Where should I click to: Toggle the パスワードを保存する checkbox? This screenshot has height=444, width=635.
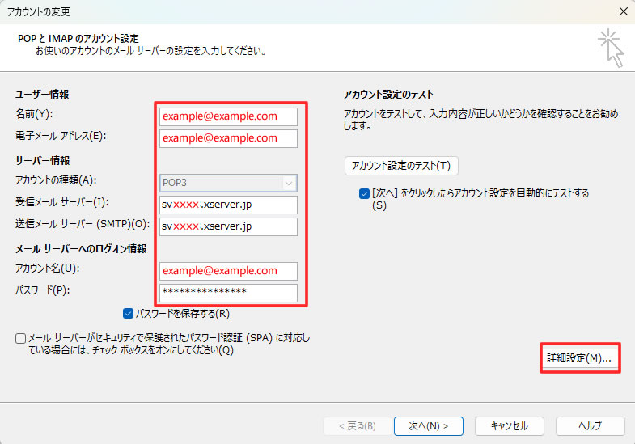[129, 313]
